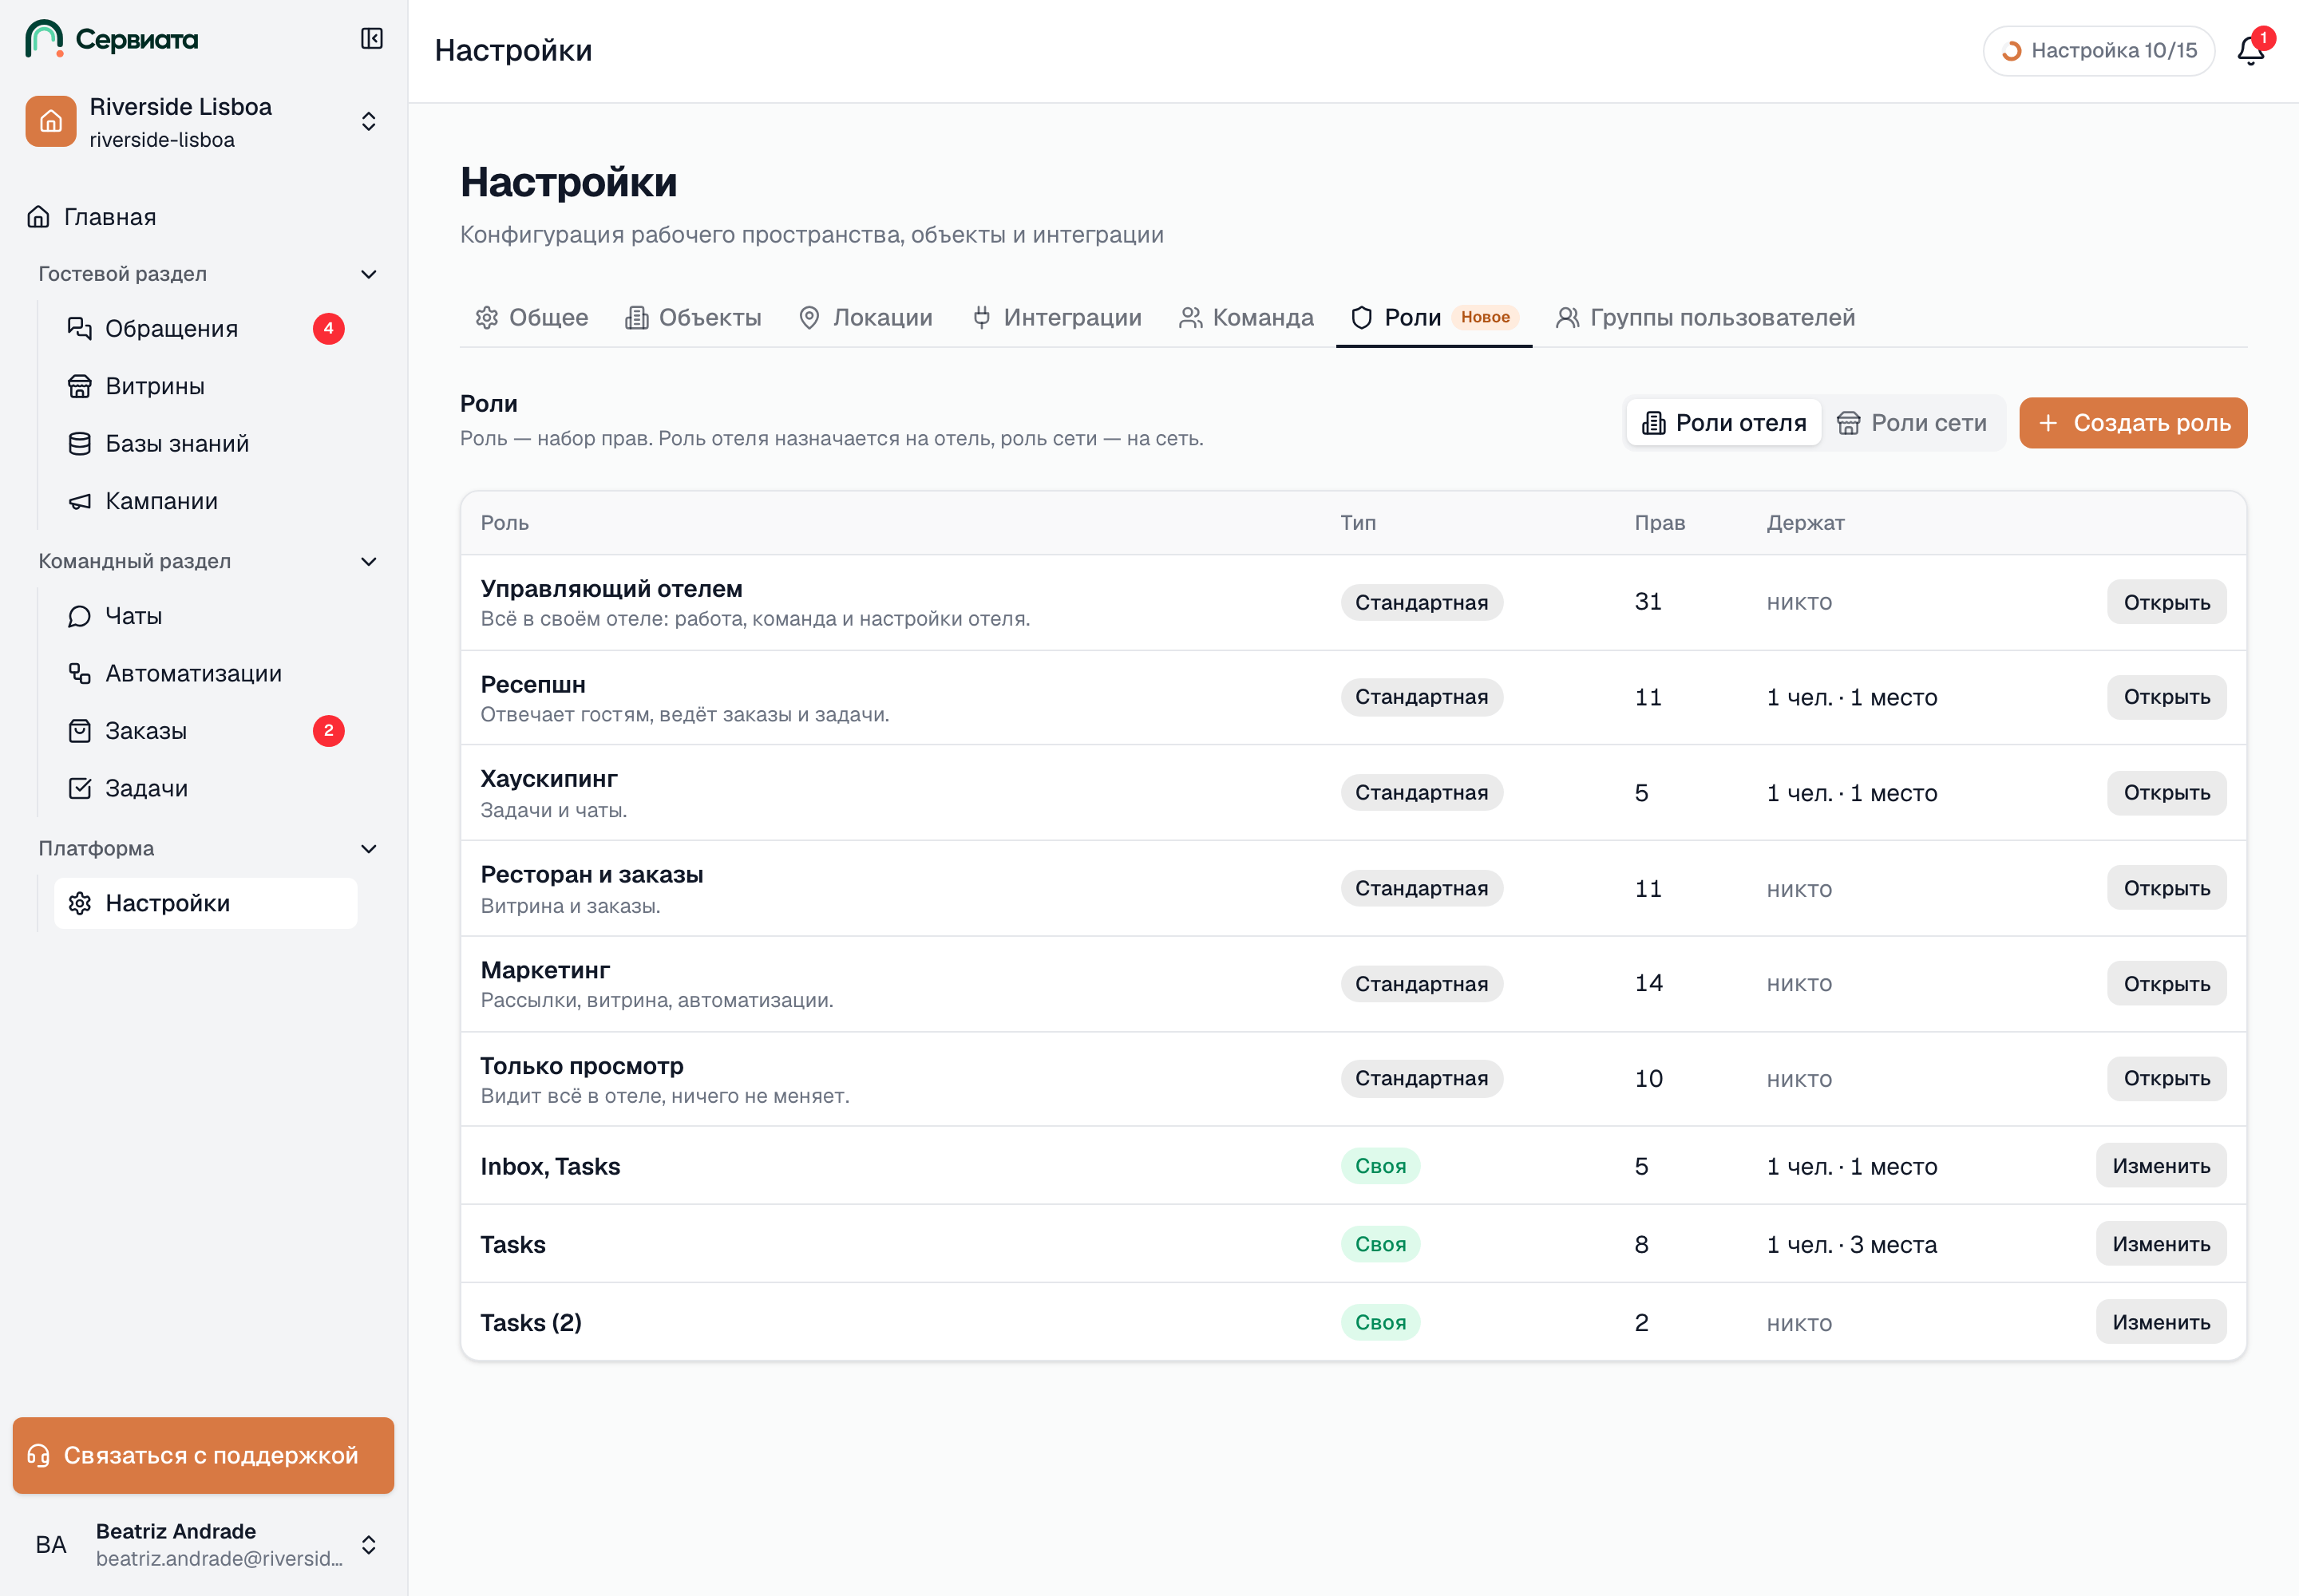Select Настройки in the sidebar
This screenshot has width=2299, height=1596.
(205, 903)
